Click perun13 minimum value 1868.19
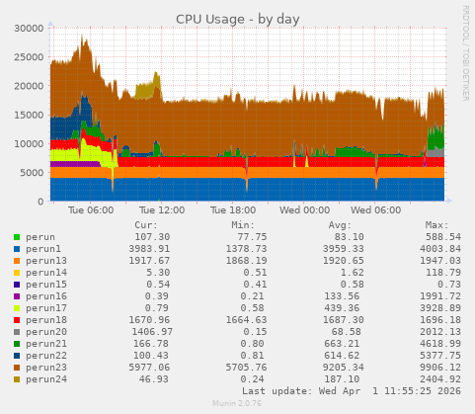Image resolution: width=475 pixels, height=414 pixels. point(246,261)
